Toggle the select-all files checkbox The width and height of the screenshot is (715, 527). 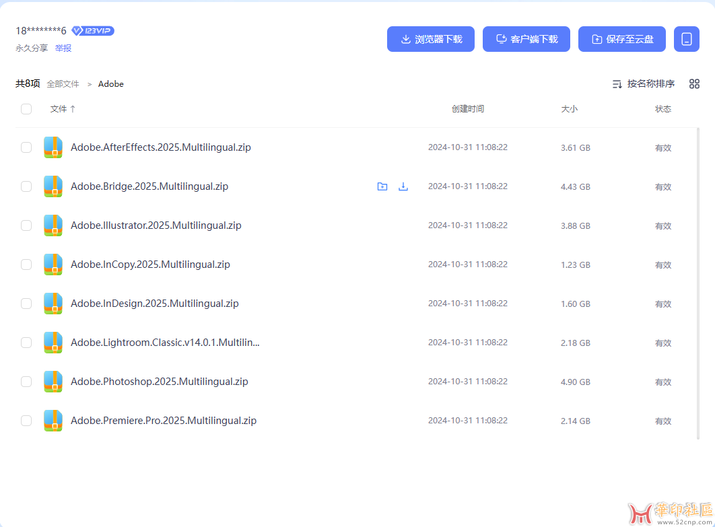(26, 109)
